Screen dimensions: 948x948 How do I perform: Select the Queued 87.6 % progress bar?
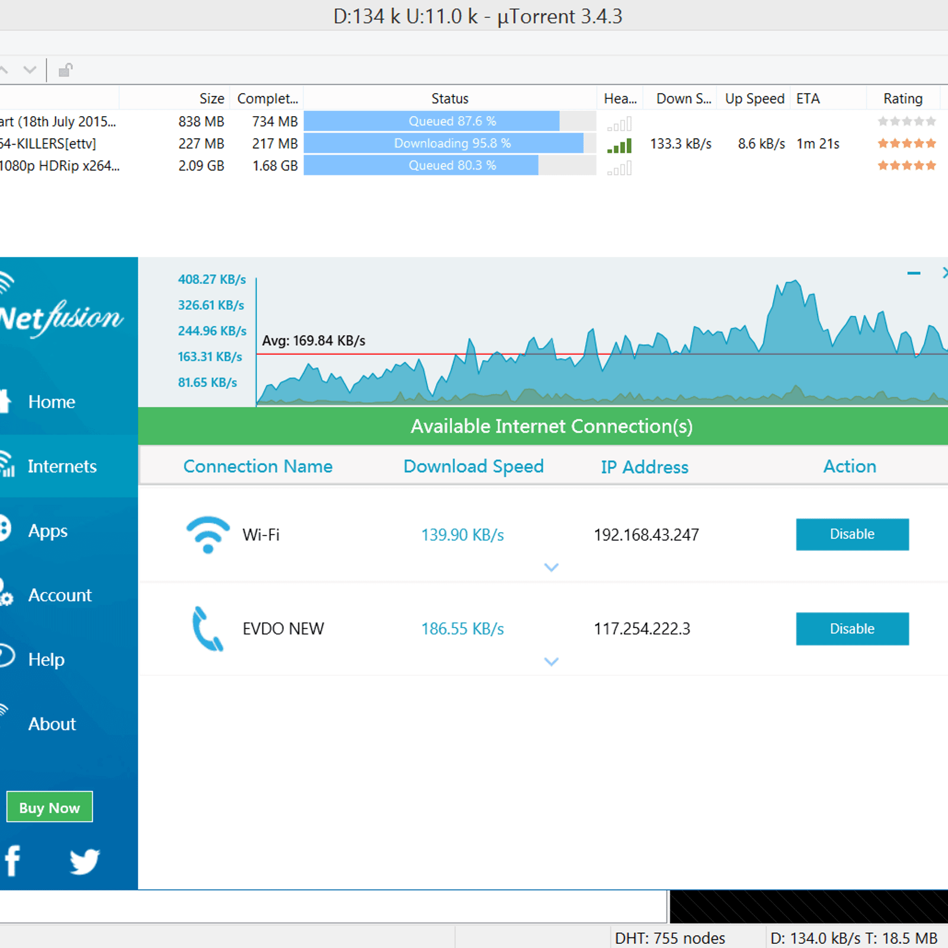(450, 121)
